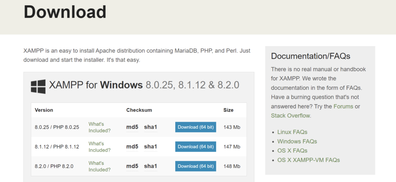Image resolution: width=396 pixels, height=182 pixels.
Task: Open Linux FAQs
Action: 292,132
